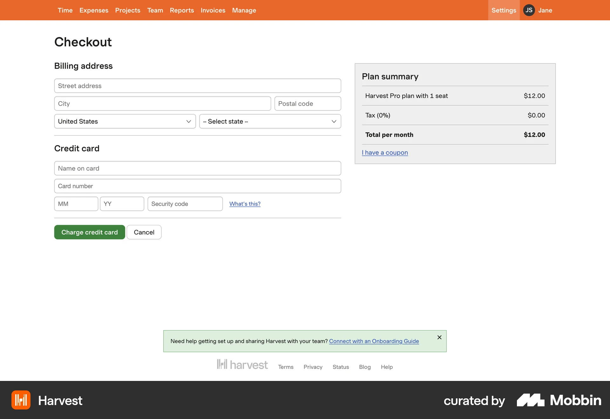Switch to the Invoices tab
Screen dimensions: 610x419
pyautogui.click(x=213, y=10)
